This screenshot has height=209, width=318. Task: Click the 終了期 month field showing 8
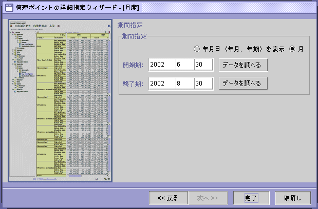pyautogui.click(x=182, y=83)
